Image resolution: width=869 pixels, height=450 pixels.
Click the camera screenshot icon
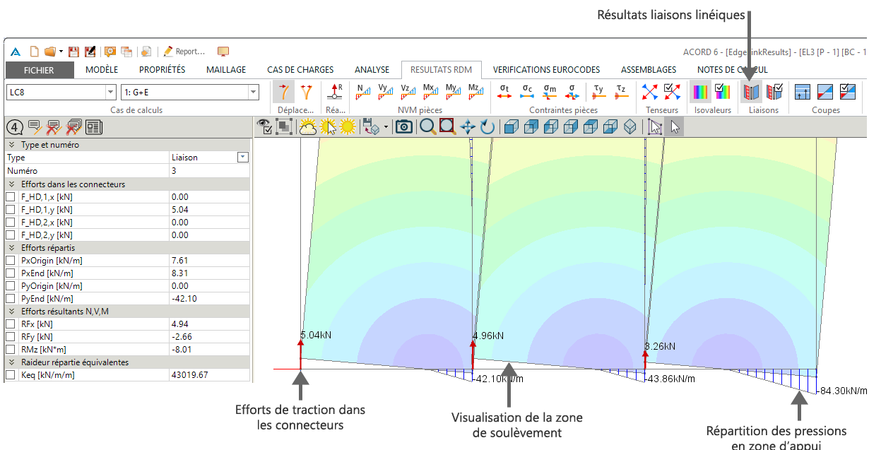(x=404, y=126)
